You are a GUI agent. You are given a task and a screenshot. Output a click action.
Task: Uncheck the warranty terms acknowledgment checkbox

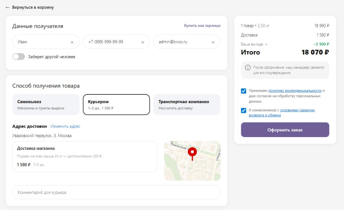[x=244, y=111]
